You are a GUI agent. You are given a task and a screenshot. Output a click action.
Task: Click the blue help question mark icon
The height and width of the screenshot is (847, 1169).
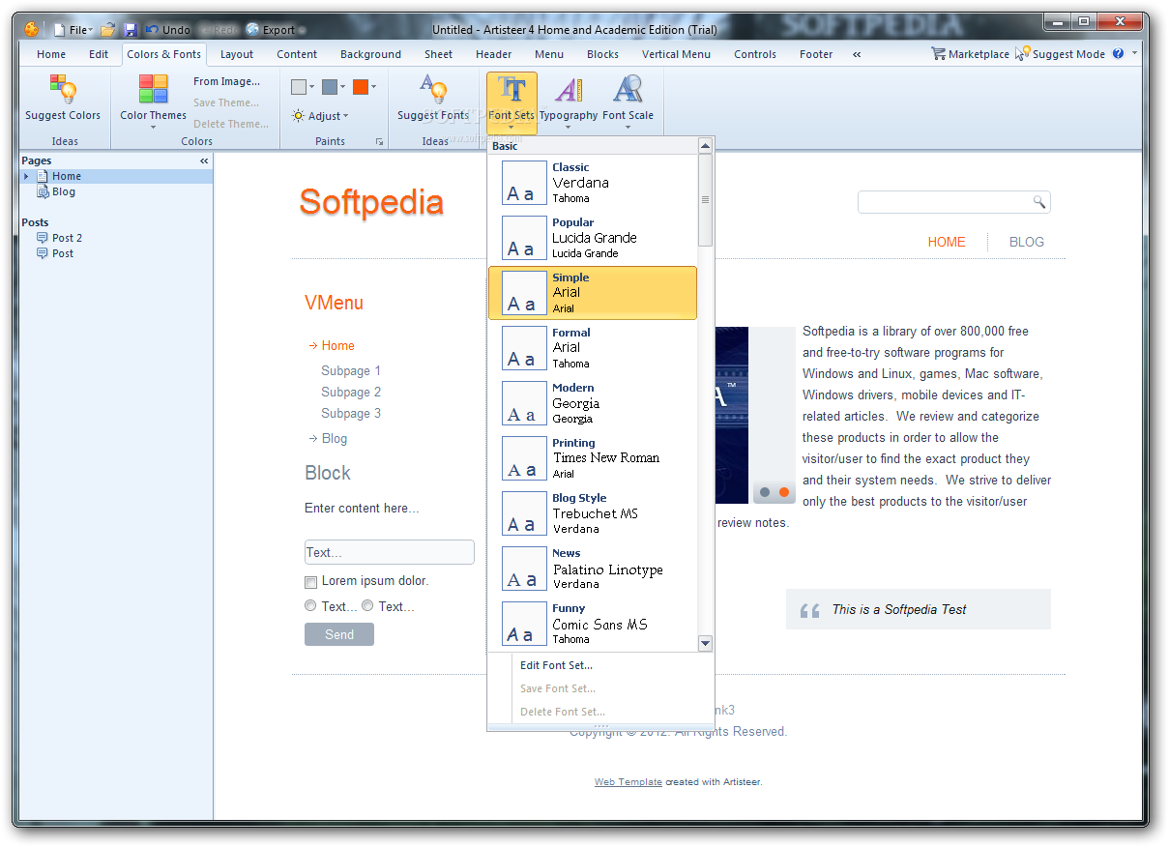[1119, 54]
